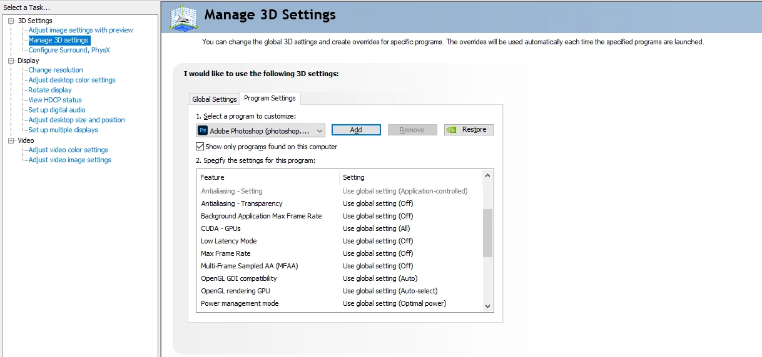Select OpenGL GDI compatibility feature
762x357 pixels.
click(238, 278)
